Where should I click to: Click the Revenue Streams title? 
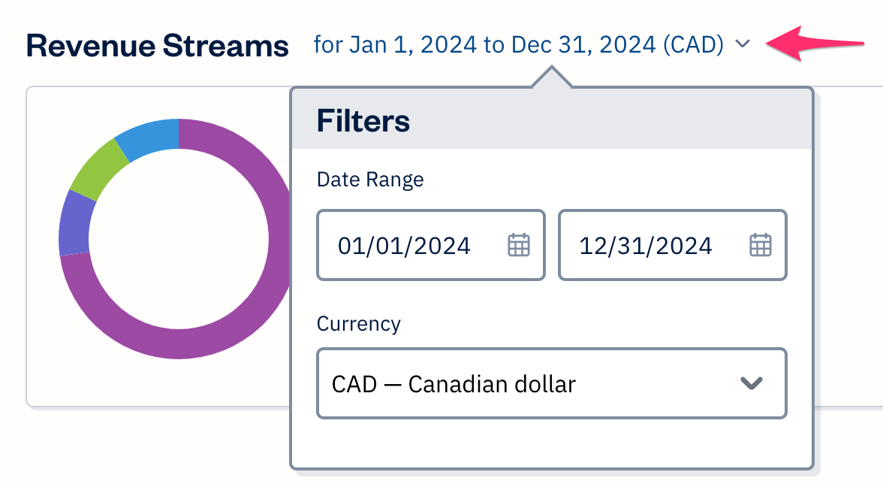157,46
